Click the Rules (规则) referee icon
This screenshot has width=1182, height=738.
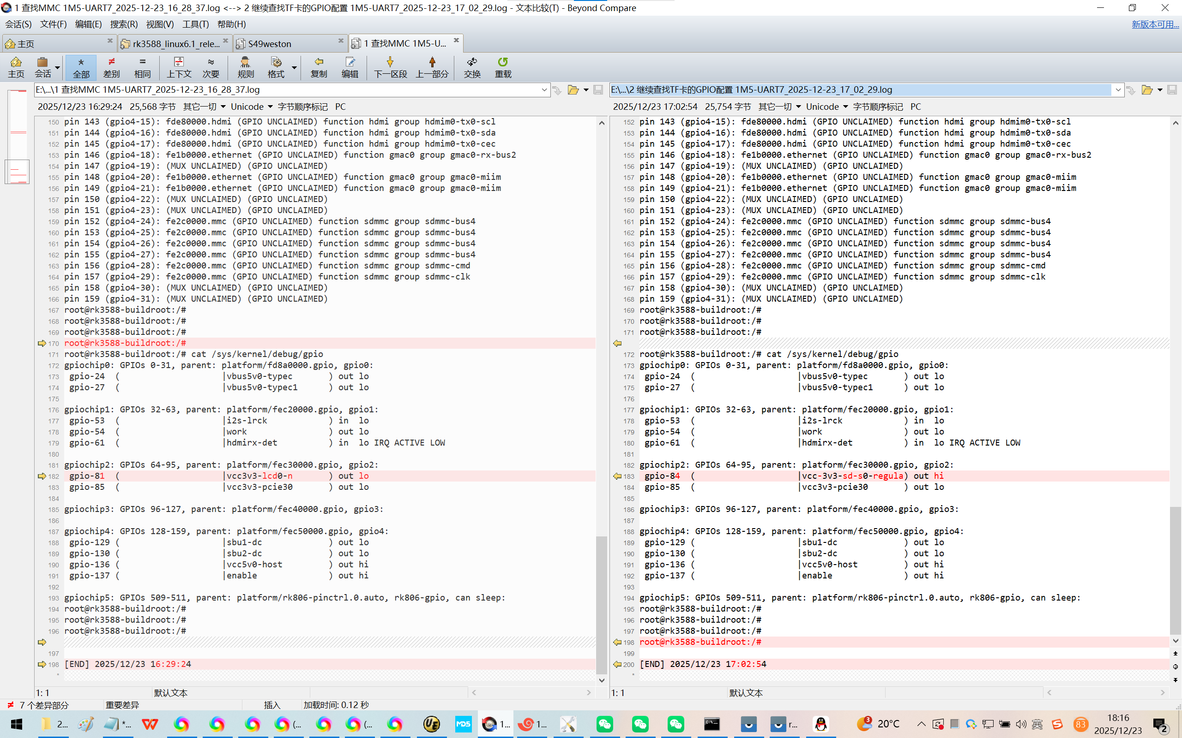pyautogui.click(x=245, y=67)
